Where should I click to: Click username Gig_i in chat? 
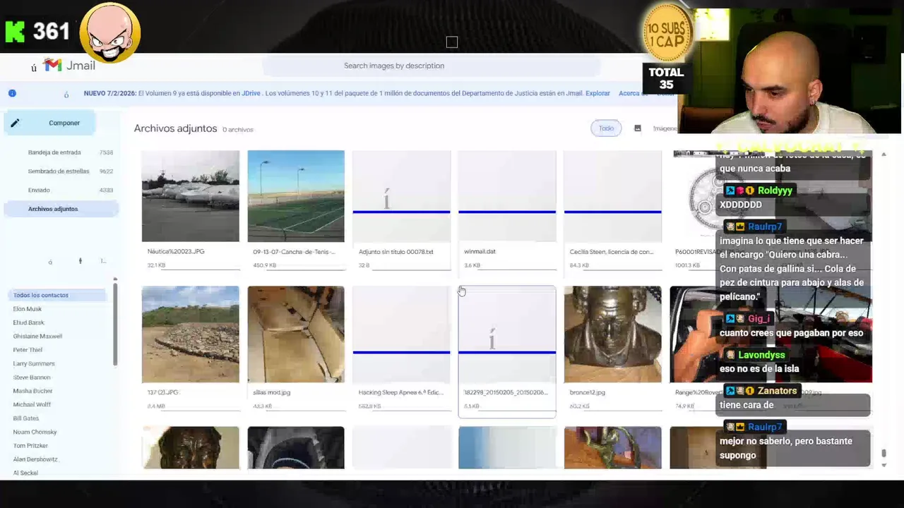click(759, 319)
